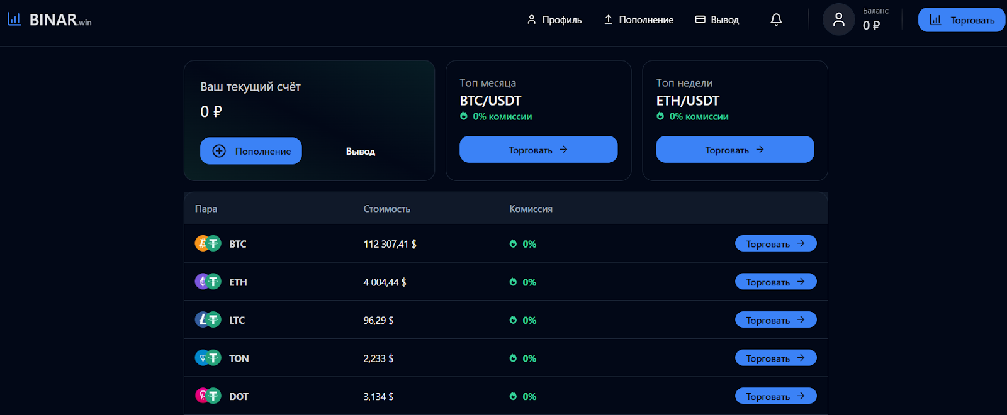This screenshot has height=415, width=1007.
Task: Click Торговать in the DOT row
Action: (x=775, y=396)
